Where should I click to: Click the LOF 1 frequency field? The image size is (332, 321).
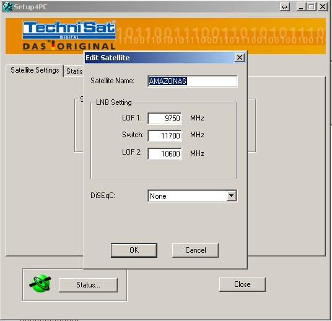coord(165,118)
